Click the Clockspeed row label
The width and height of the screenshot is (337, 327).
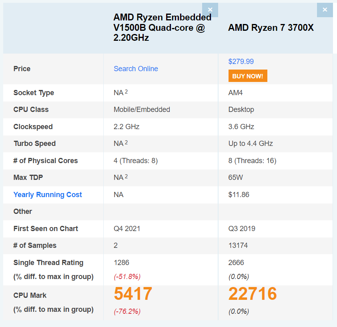click(x=33, y=127)
